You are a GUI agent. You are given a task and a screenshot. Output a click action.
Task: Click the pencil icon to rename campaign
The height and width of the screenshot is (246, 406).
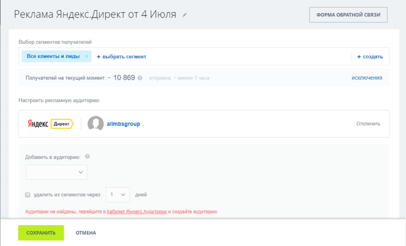coord(185,14)
